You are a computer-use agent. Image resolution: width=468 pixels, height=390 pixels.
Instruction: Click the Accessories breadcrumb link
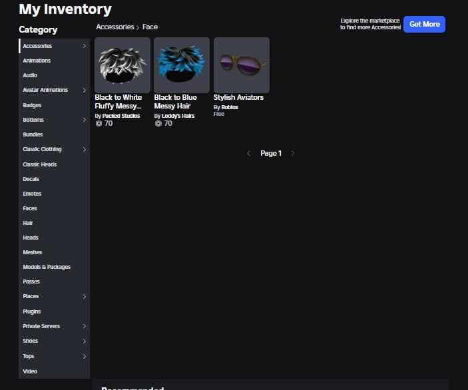point(115,27)
